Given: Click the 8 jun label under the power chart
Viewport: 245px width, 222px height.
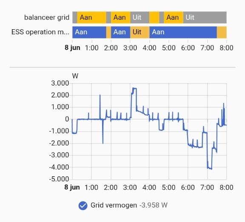Looking at the screenshot, I should [x=72, y=187].
